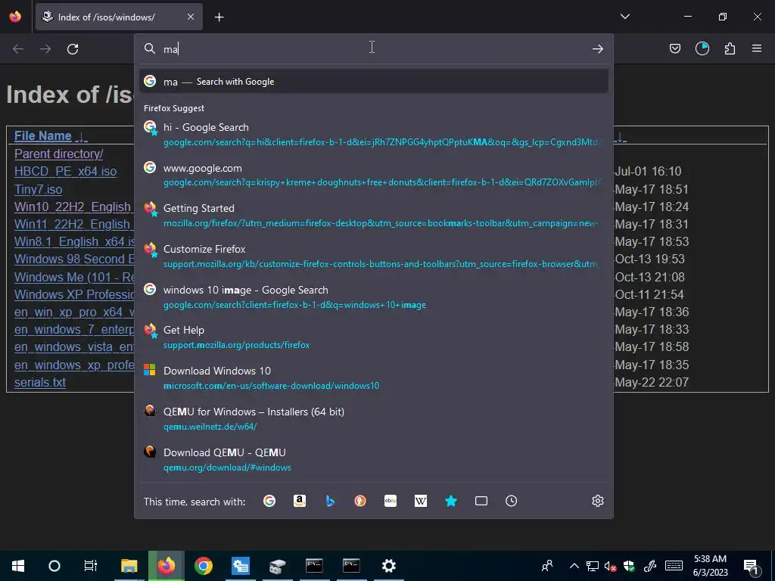Open the Win8.1_English_x64 file link
Image resolution: width=775 pixels, height=581 pixels.
[74, 241]
